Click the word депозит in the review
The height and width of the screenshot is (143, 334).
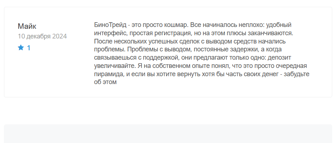pyautogui.click(x=279, y=58)
